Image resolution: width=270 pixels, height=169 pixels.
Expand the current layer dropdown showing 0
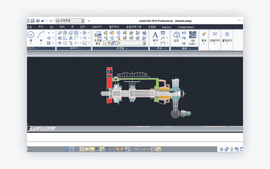[144, 43]
